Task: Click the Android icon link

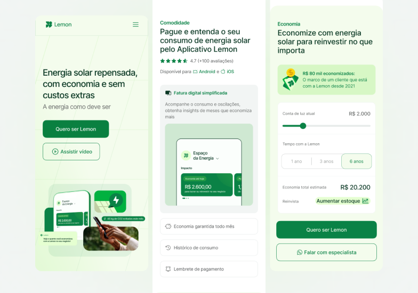Action: pos(195,71)
